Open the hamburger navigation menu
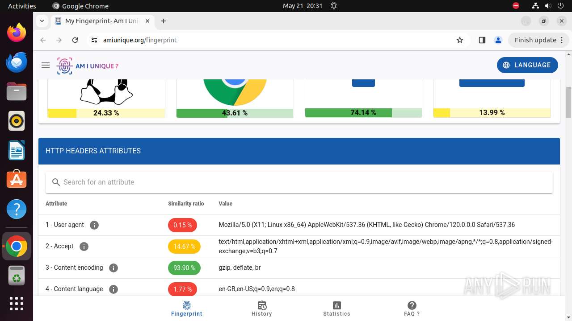 point(45,65)
